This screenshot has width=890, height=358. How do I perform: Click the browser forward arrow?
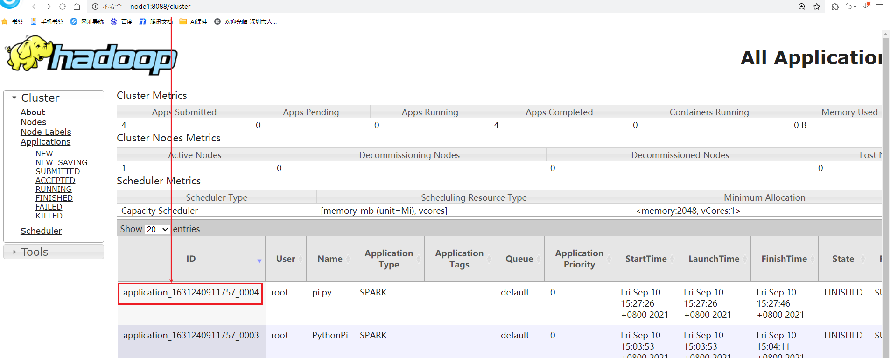pos(49,7)
